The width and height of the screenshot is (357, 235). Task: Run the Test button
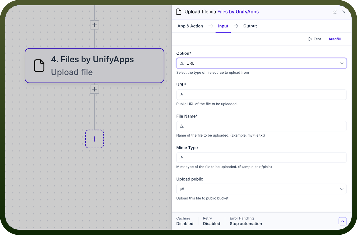click(314, 39)
